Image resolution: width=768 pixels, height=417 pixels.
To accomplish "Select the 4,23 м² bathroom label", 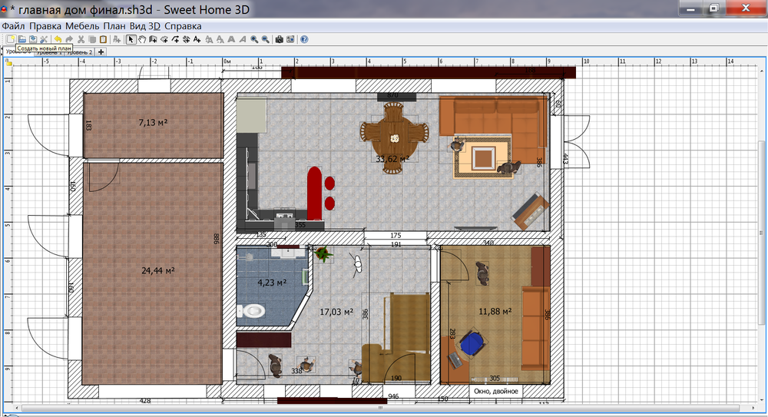I will [272, 283].
